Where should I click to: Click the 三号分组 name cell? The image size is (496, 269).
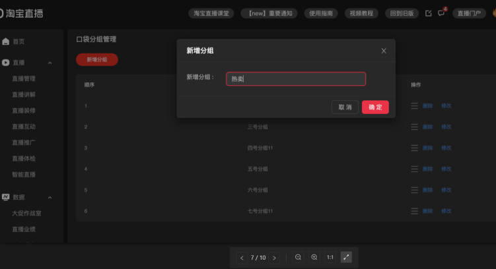[x=258, y=127]
